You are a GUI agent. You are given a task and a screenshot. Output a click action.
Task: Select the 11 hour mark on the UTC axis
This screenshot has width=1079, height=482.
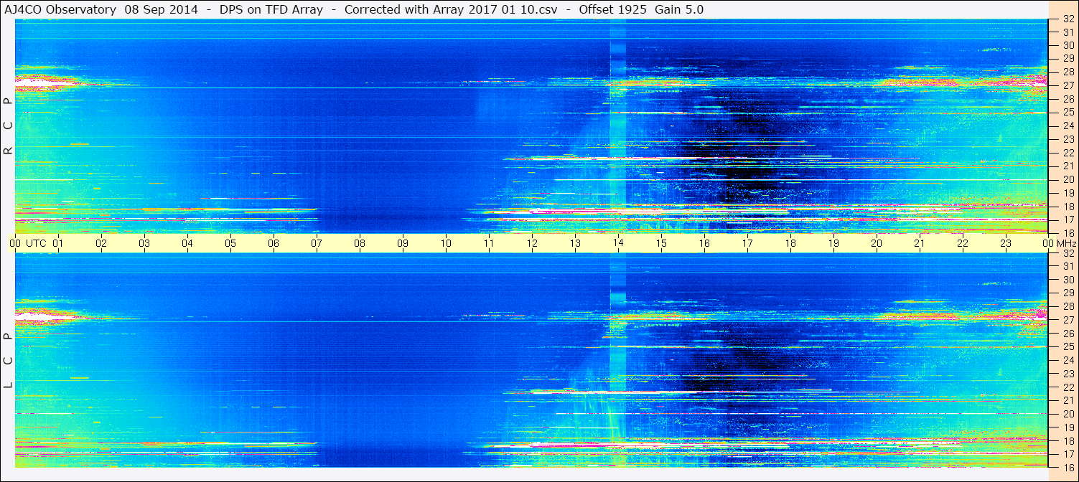tap(489, 243)
